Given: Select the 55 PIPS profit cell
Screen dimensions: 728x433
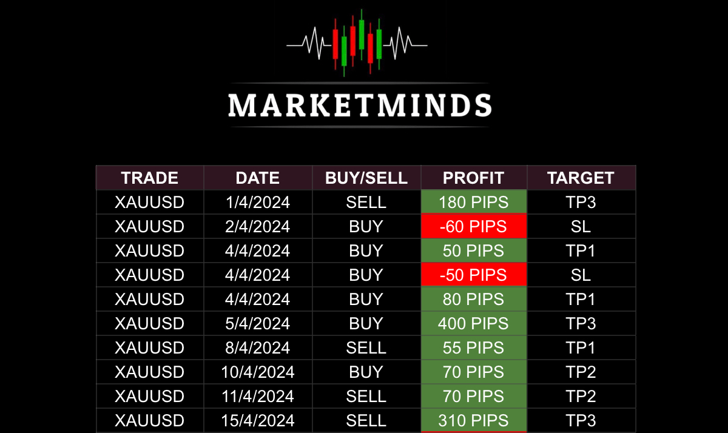Looking at the screenshot, I should click(x=474, y=347).
